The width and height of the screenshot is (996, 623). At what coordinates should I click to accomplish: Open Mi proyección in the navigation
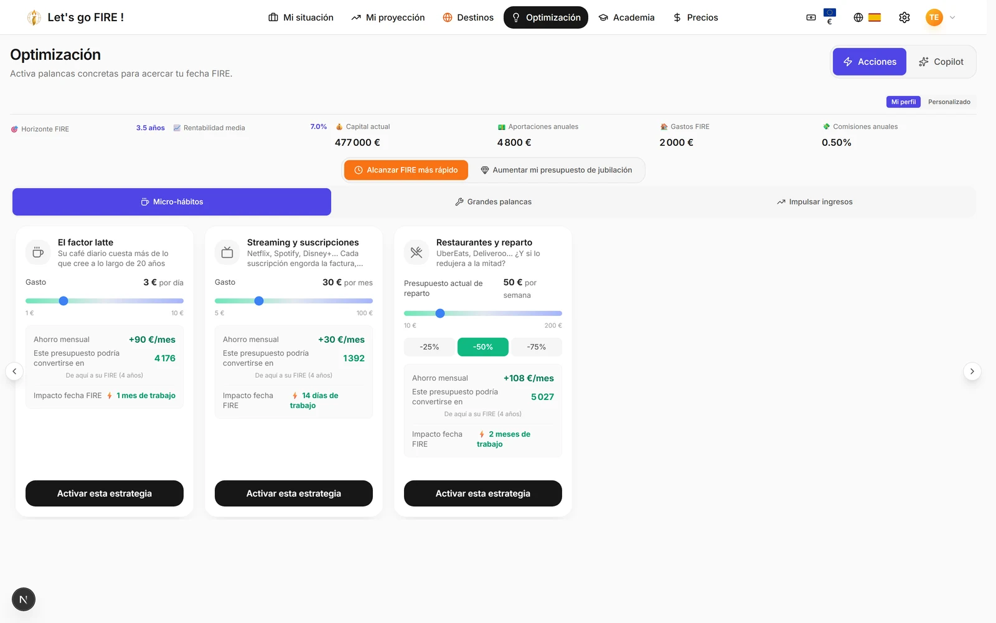point(388,17)
